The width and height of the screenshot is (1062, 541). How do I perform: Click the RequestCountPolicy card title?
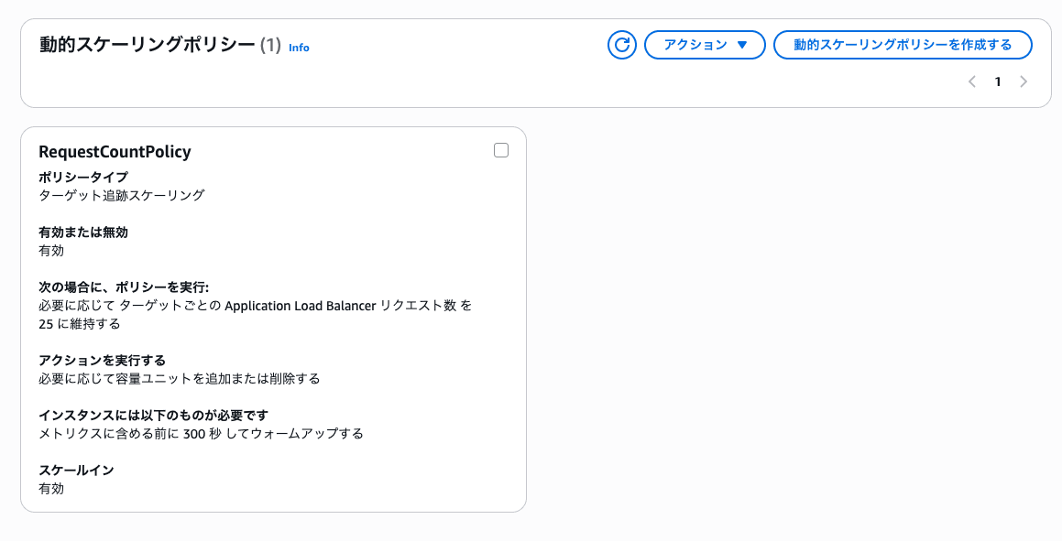(115, 151)
